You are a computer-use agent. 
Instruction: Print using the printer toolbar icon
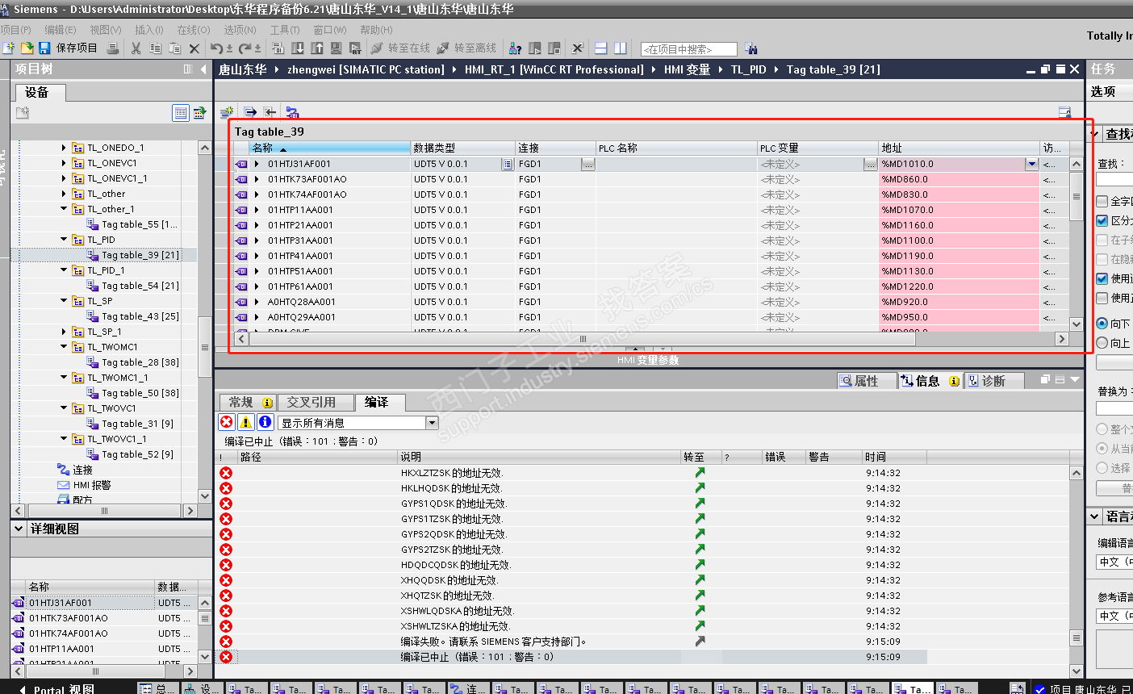(113, 48)
